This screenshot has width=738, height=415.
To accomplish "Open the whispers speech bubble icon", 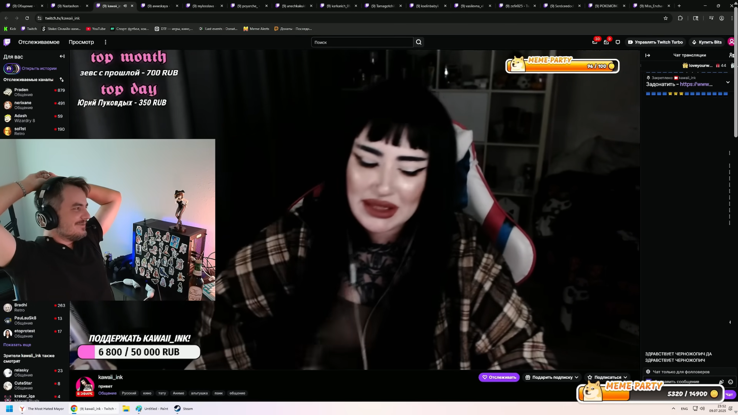I will coord(618,42).
